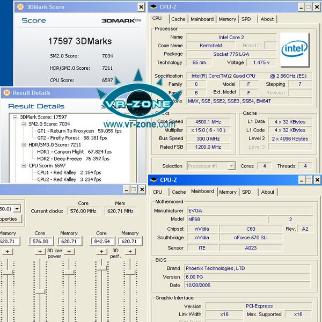322x322 pixels.
Task: Click the 17597 3DMarks score text
Action: (80, 41)
